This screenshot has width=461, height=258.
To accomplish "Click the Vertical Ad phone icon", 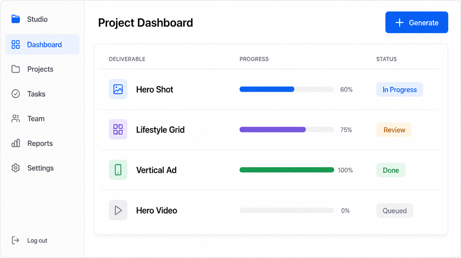I will [x=118, y=170].
